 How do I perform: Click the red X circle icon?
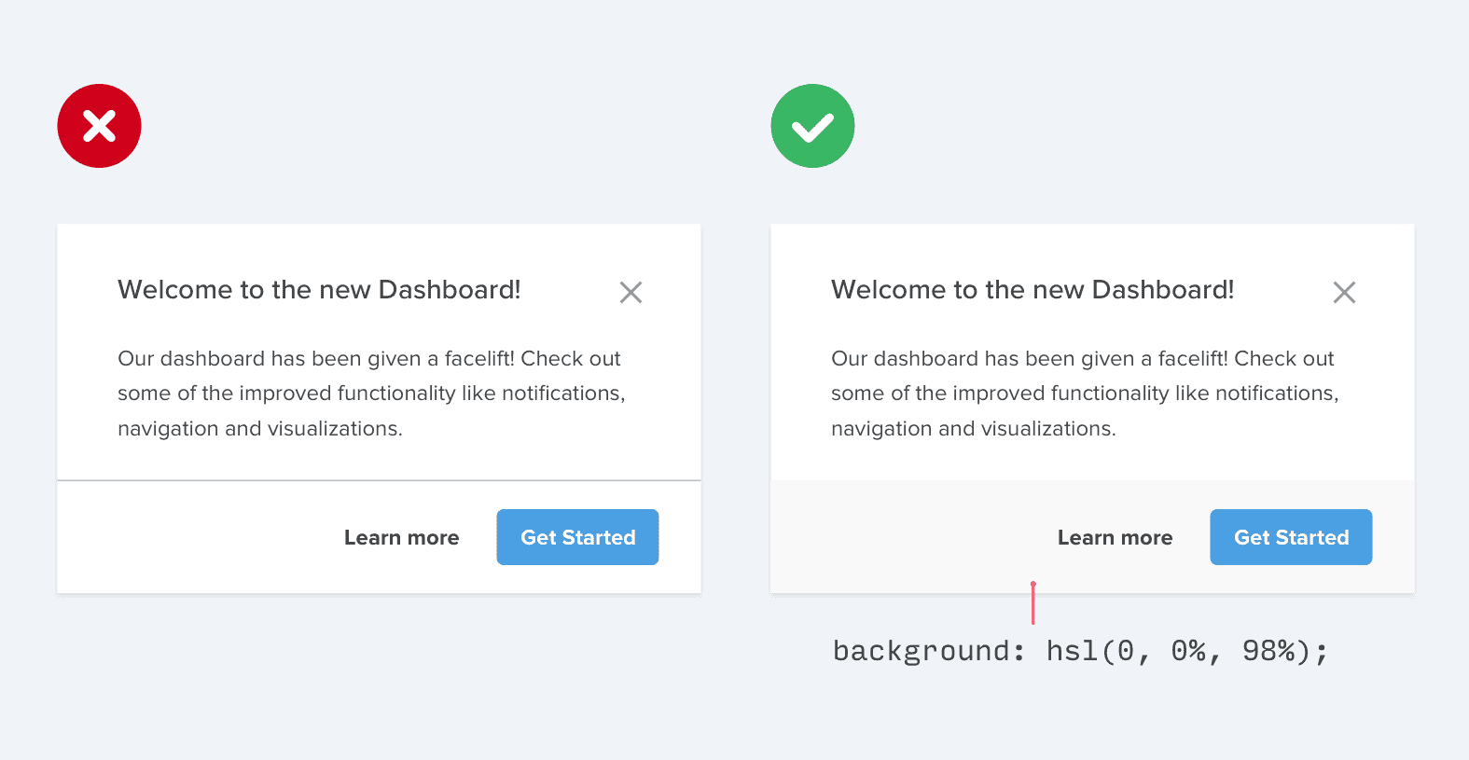(x=99, y=126)
